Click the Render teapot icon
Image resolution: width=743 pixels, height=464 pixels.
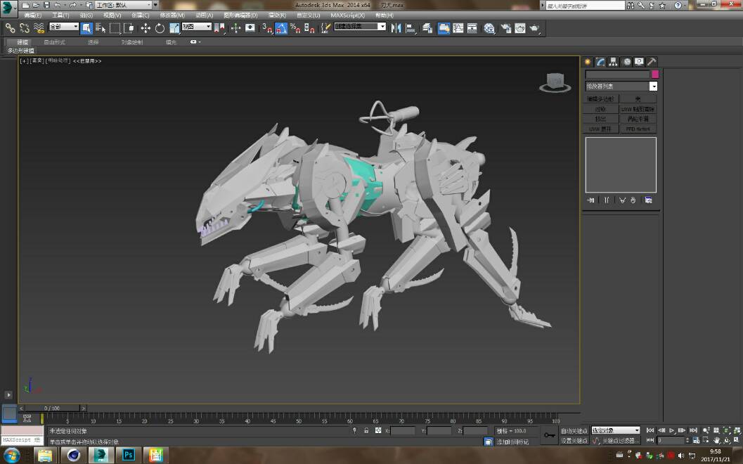(534, 28)
